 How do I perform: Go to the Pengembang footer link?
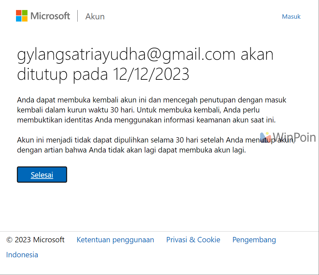point(254,240)
